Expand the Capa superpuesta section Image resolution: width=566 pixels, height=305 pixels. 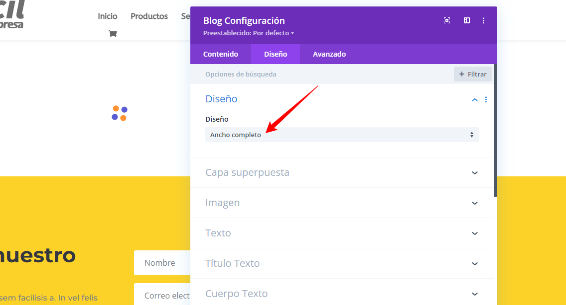point(474,173)
